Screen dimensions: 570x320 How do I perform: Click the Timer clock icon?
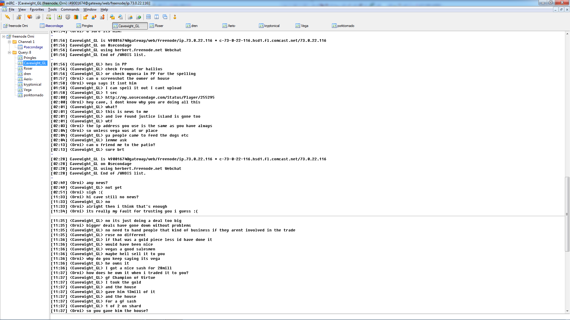68,17
